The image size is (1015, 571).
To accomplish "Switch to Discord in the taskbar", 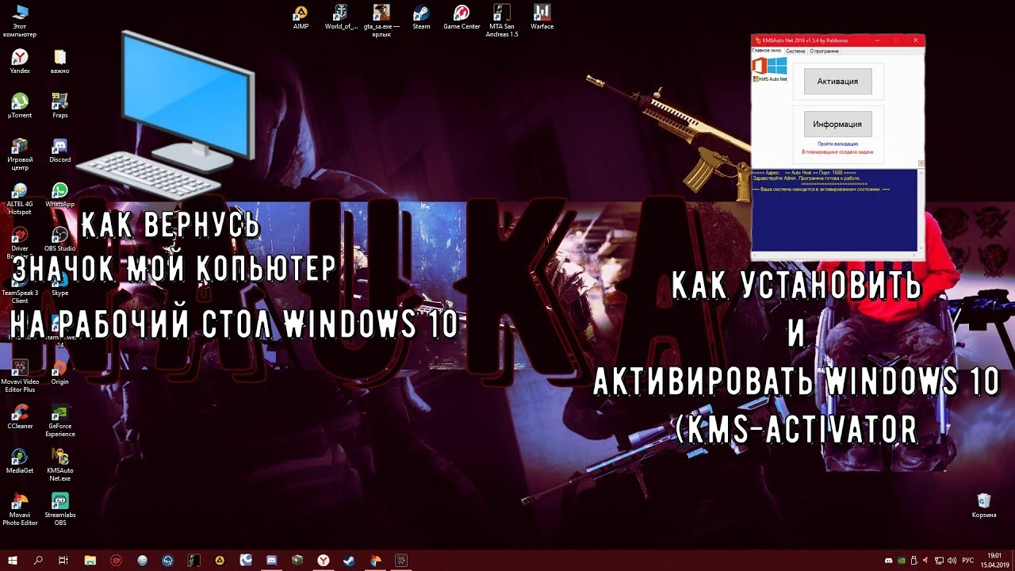I will [x=271, y=560].
